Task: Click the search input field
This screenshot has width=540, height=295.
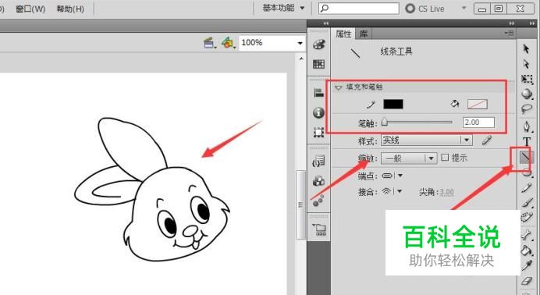Action: coord(359,8)
